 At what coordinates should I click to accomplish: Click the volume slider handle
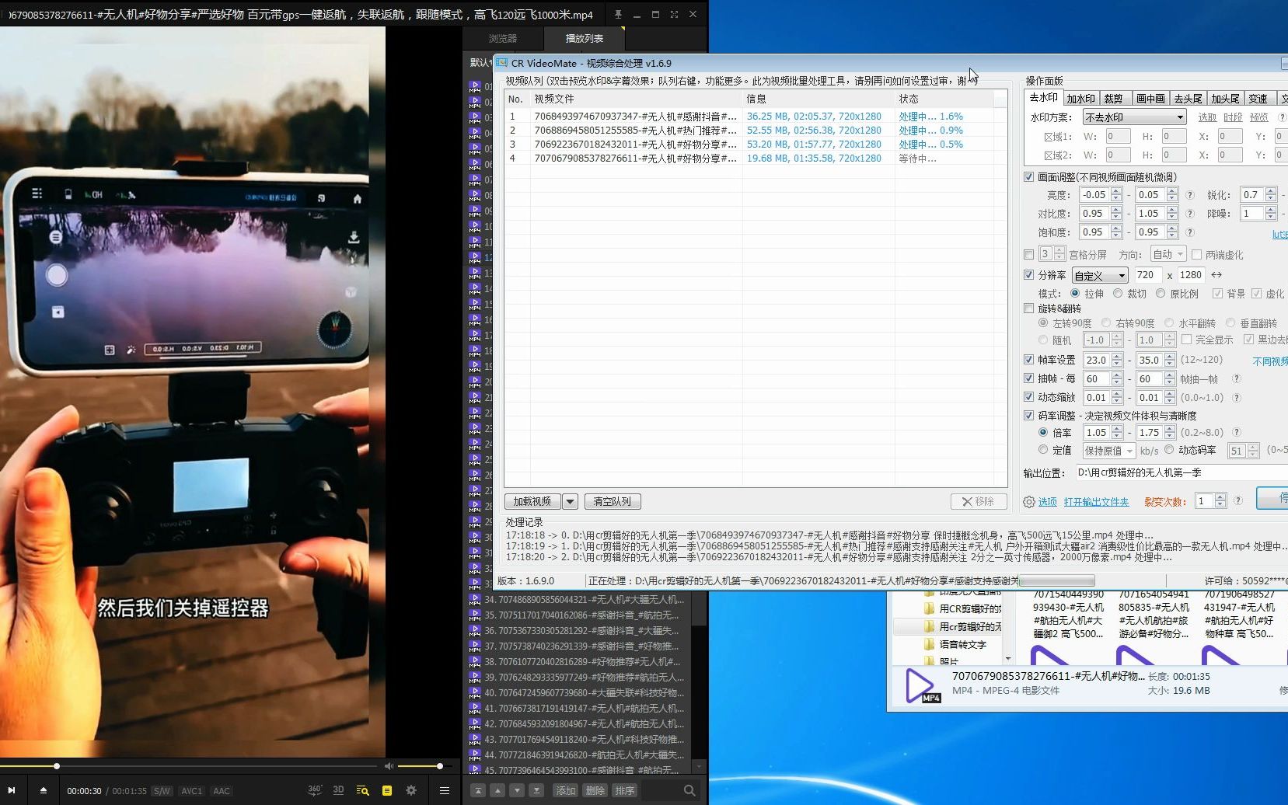[x=440, y=766]
